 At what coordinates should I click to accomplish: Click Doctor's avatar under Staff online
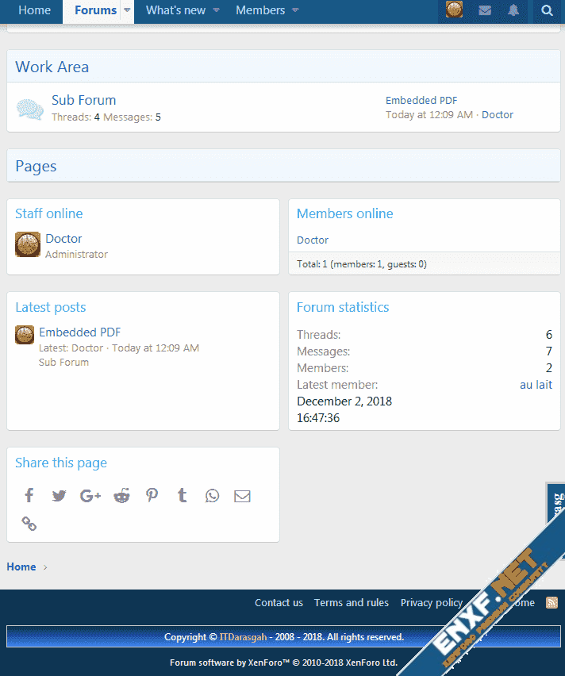click(x=28, y=244)
